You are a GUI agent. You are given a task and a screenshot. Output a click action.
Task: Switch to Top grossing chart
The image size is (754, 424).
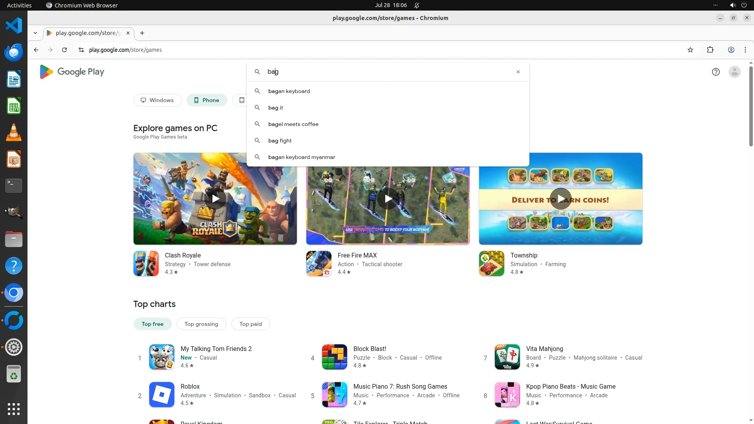pos(201,324)
